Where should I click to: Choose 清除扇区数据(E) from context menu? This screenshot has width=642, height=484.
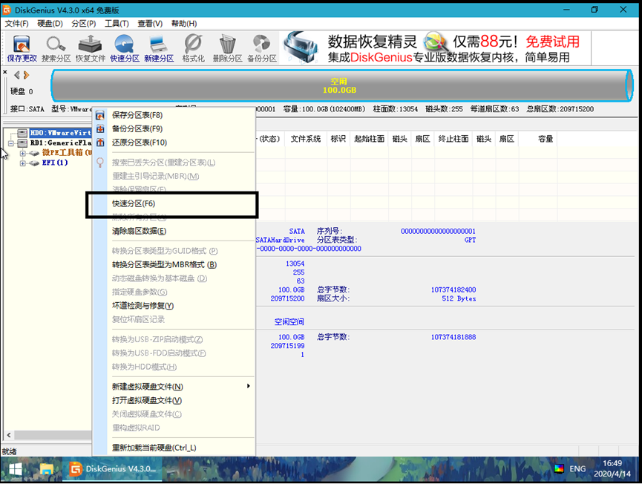[174, 231]
